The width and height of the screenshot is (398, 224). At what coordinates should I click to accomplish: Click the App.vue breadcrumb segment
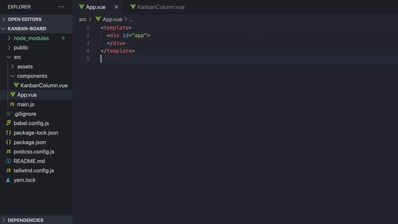coord(112,19)
